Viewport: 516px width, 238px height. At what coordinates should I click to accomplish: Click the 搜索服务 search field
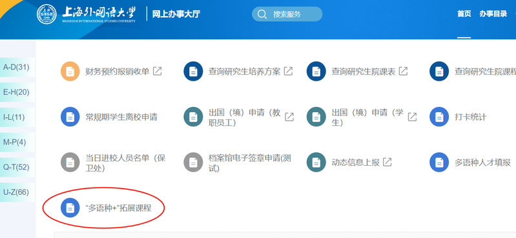(x=287, y=14)
